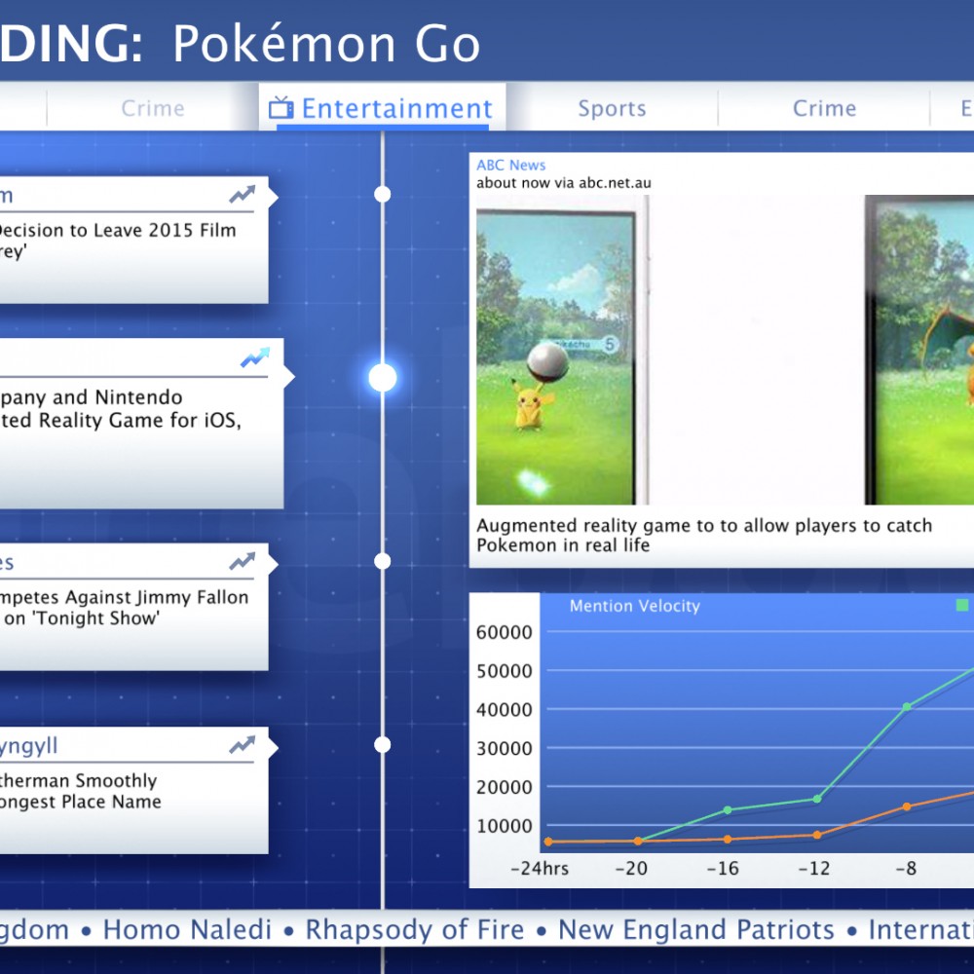Image resolution: width=974 pixels, height=974 pixels.
Task: Click the card title ending in 'yngyll'
Action: (28, 745)
